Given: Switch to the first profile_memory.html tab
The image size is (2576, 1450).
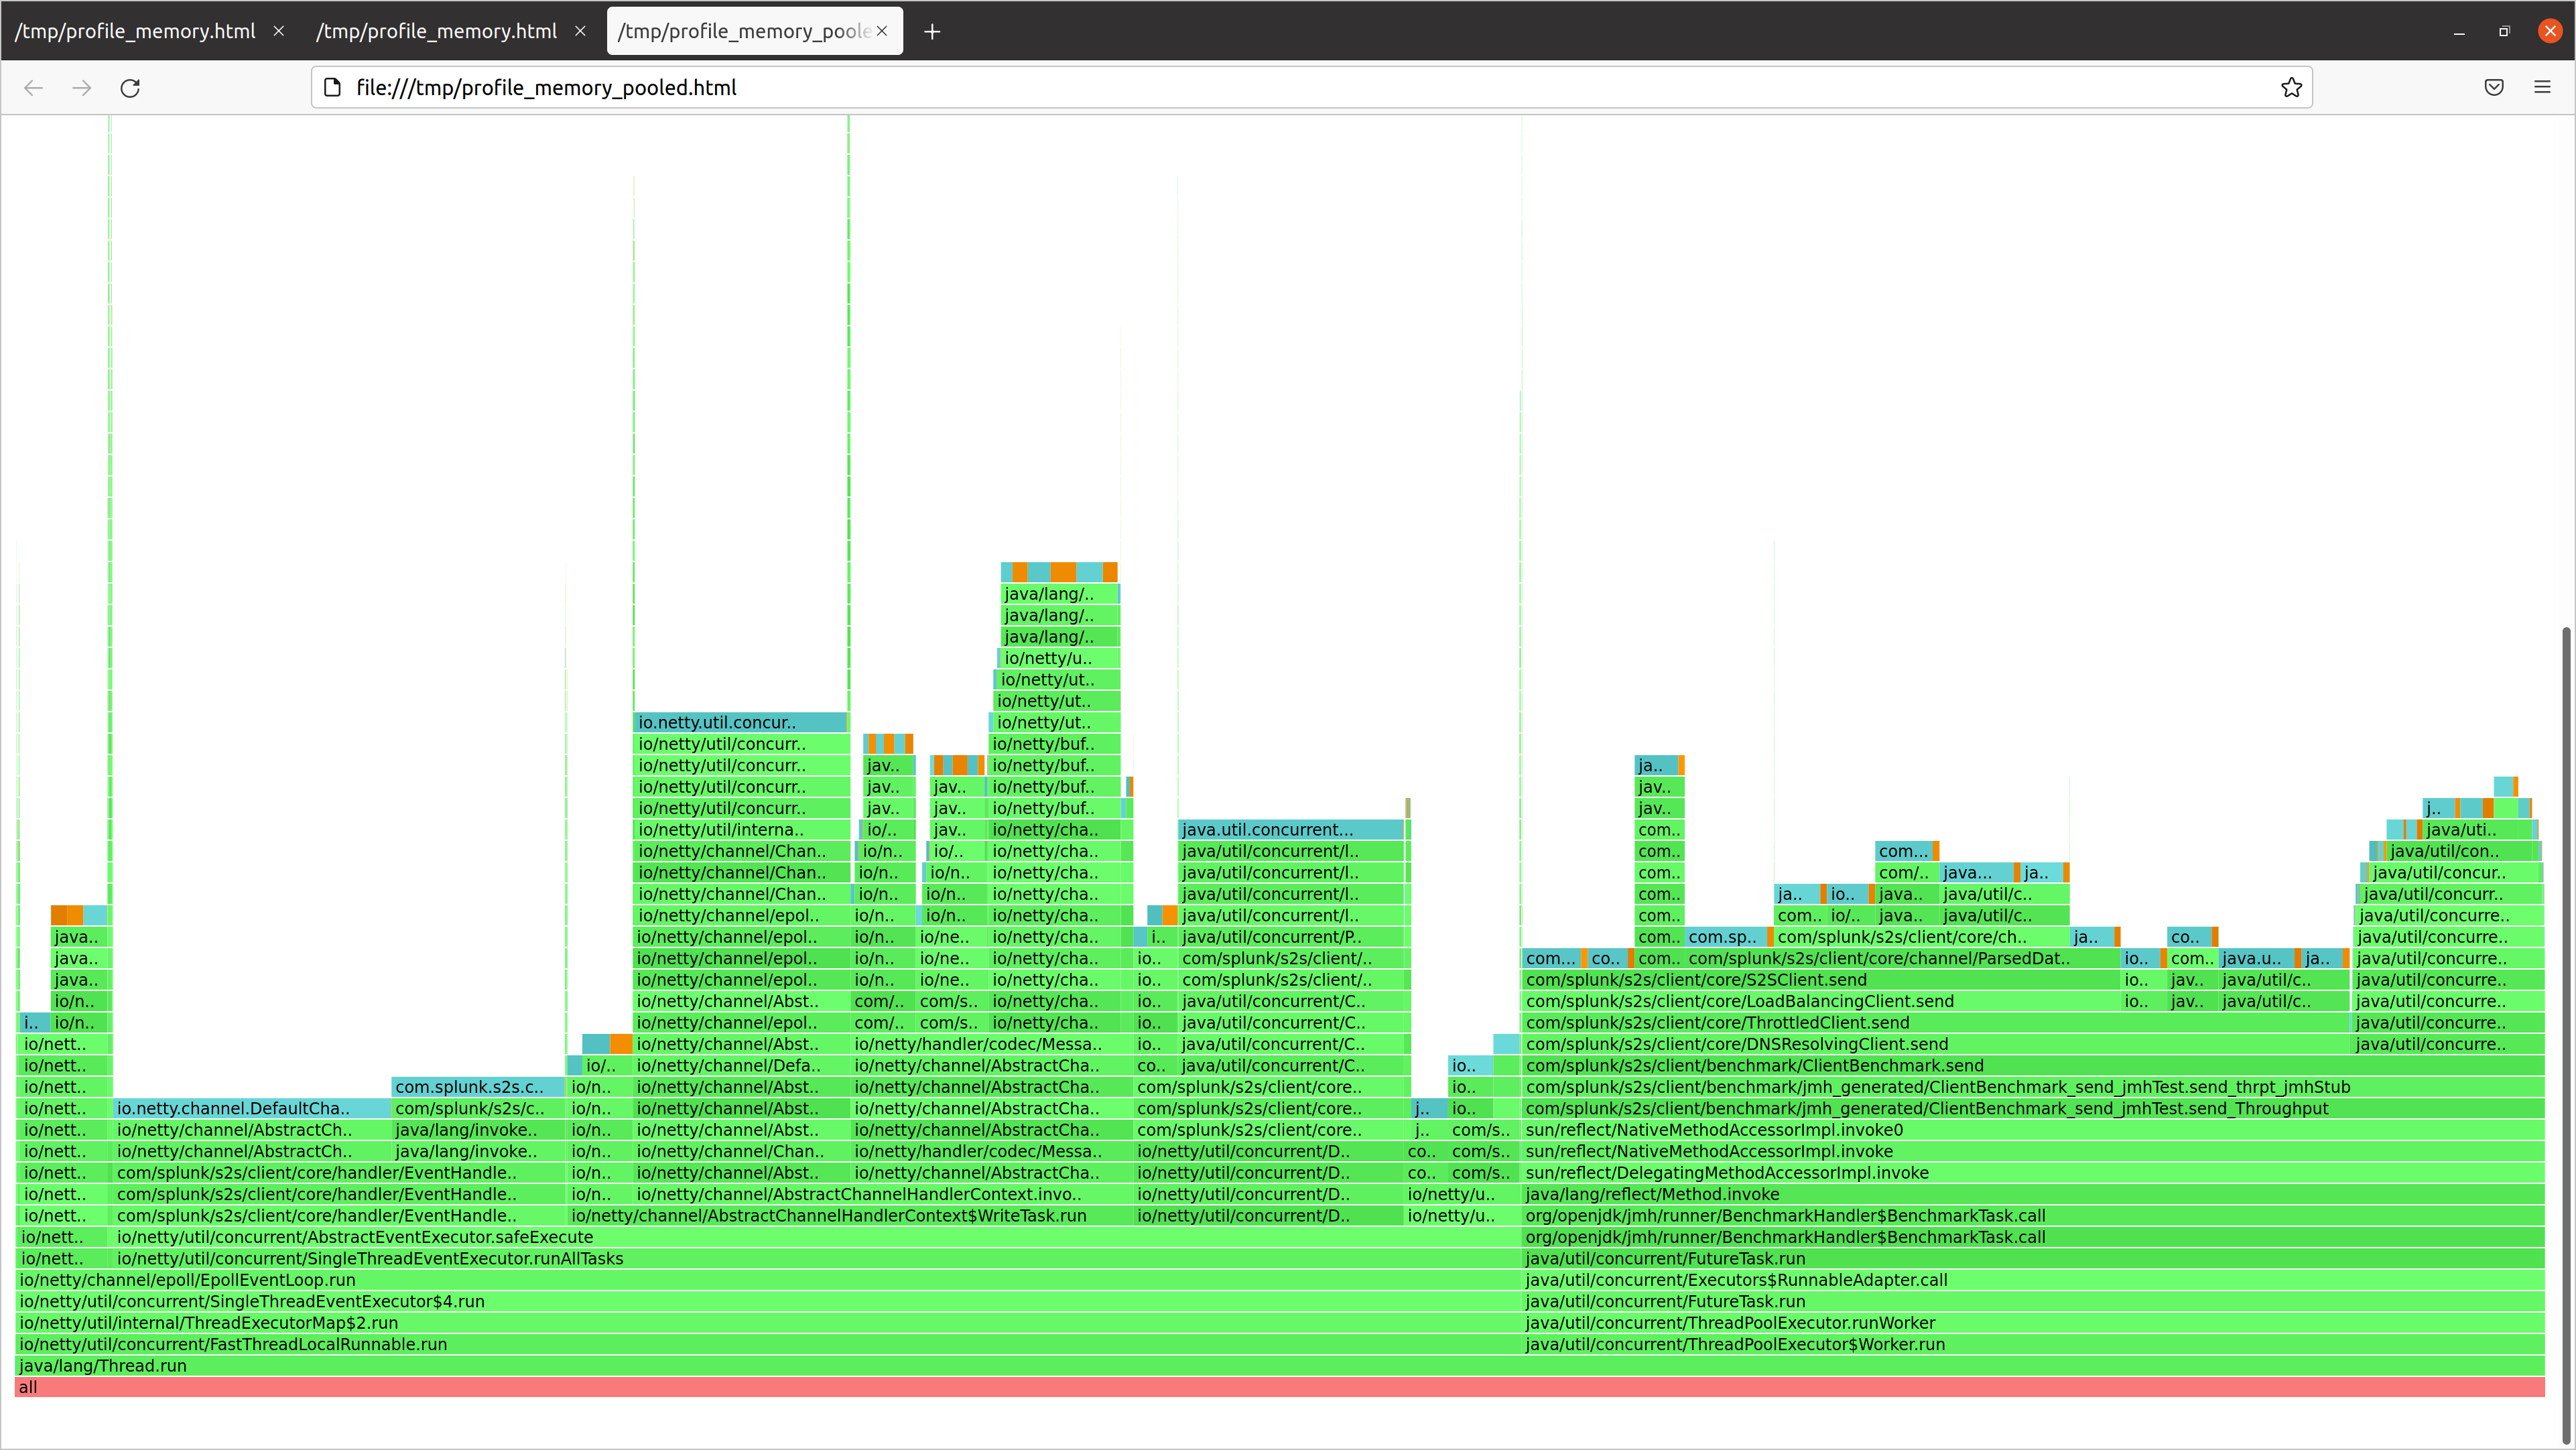Looking at the screenshot, I should (x=135, y=31).
